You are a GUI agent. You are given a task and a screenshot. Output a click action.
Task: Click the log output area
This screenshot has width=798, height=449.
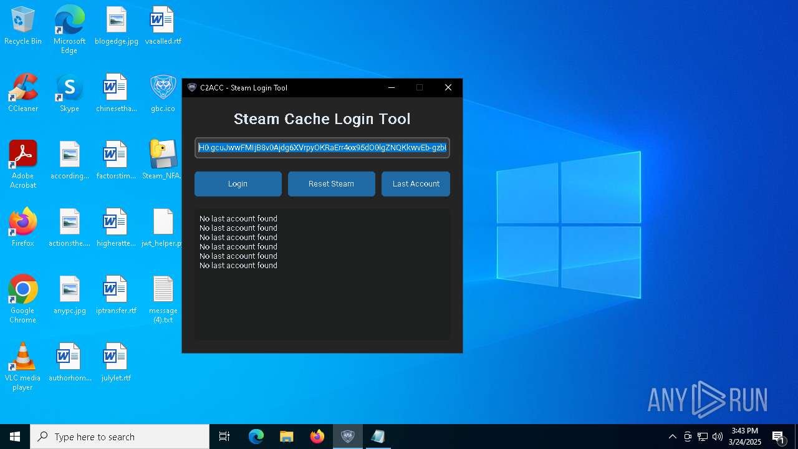[x=322, y=274]
